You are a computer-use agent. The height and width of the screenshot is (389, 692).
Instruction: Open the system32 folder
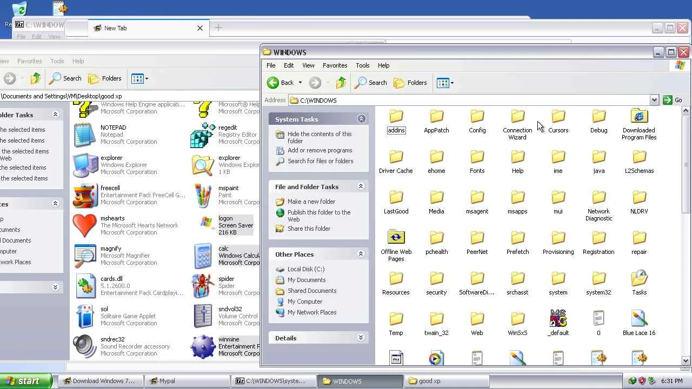(x=598, y=284)
